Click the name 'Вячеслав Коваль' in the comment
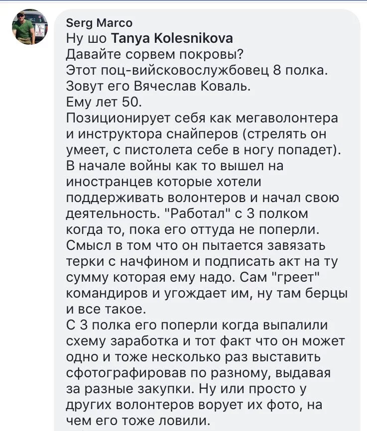The image size is (367, 431). click(192, 86)
